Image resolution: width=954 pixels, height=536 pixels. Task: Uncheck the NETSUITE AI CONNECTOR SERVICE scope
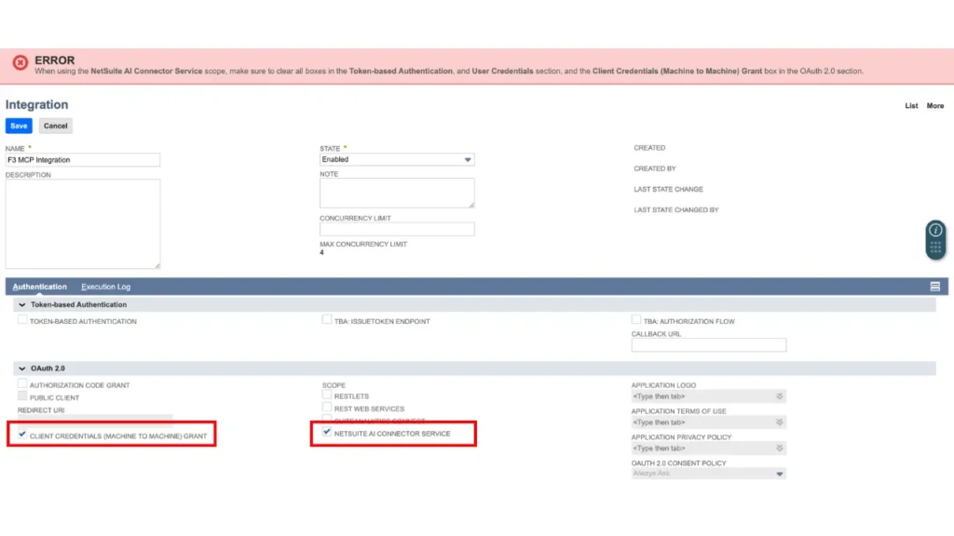pyautogui.click(x=326, y=433)
